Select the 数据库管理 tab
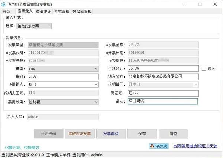The image size is (223, 158). tap(82, 12)
